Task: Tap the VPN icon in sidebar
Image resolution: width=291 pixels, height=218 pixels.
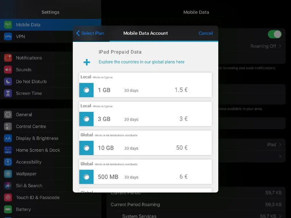Action: (x=8, y=37)
